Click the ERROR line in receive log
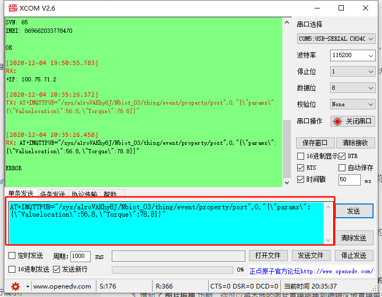Viewport: 382px width, 297px height. (14, 168)
